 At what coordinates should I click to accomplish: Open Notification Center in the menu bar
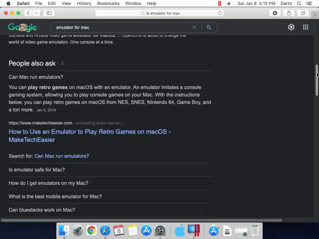point(309,3)
